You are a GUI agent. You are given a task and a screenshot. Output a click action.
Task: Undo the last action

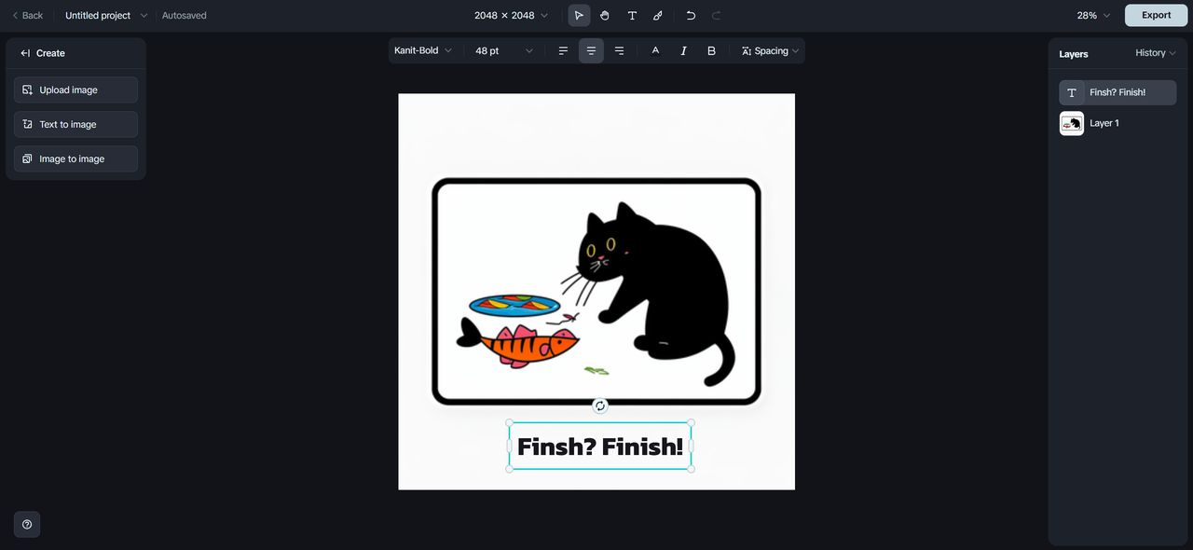691,15
